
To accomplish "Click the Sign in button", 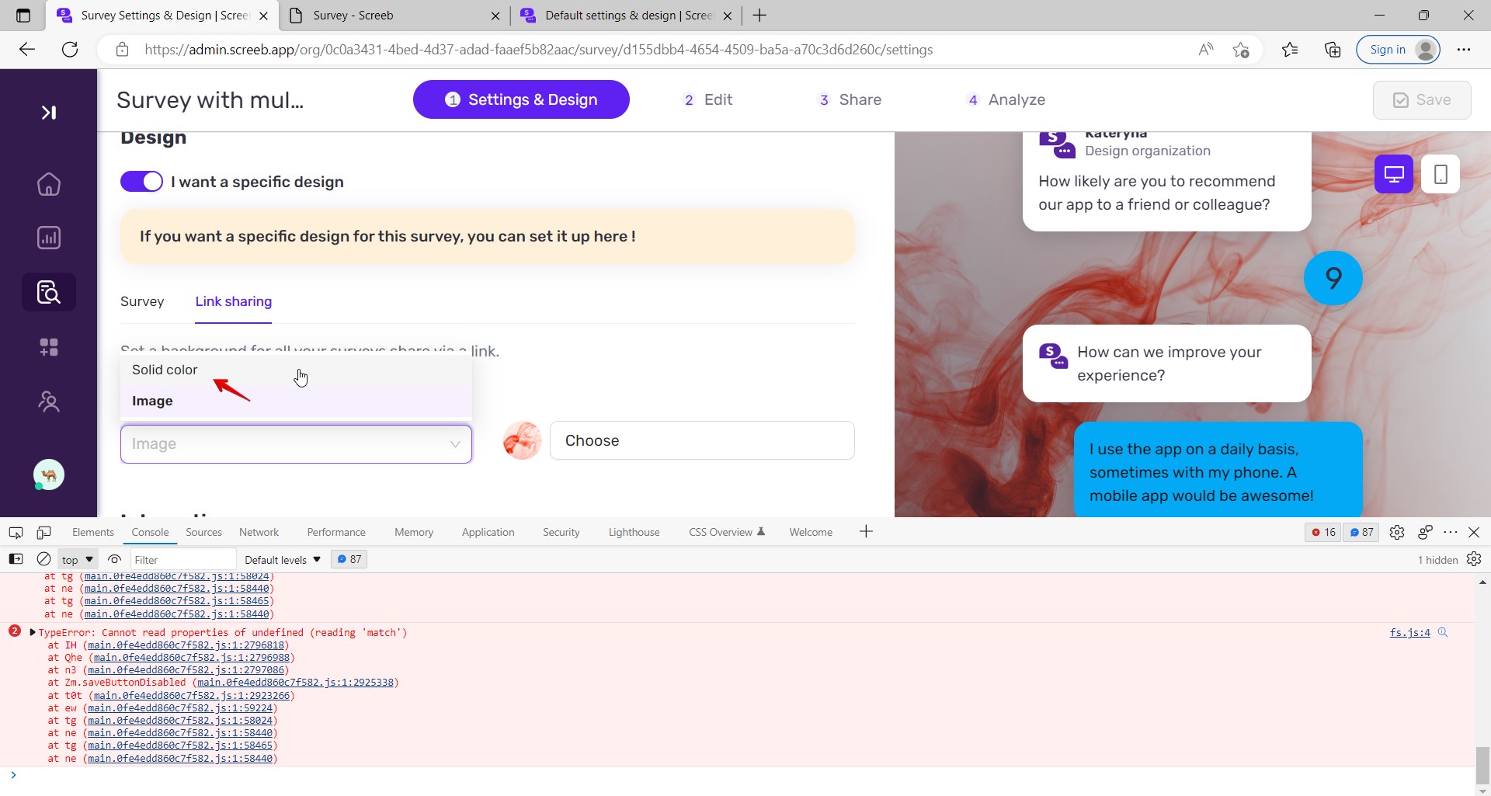I will point(1398,50).
